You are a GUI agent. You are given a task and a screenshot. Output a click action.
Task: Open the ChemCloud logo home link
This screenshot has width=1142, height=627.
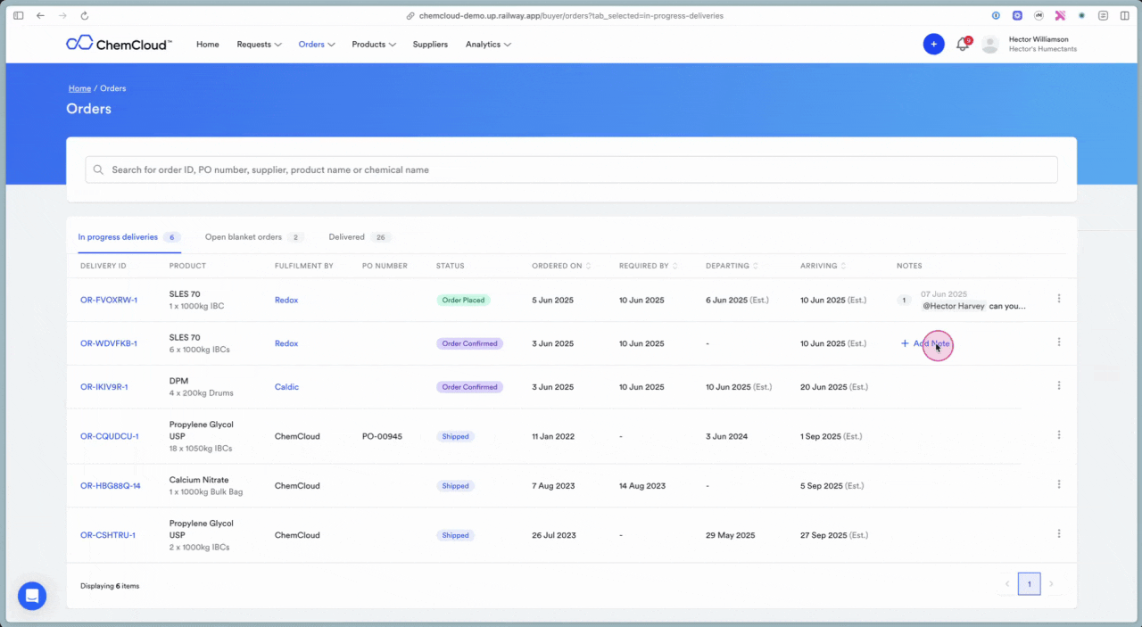pos(119,44)
